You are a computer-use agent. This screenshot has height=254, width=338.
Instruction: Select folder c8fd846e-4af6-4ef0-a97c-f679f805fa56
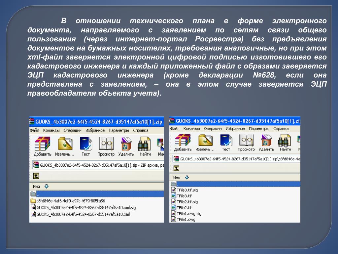tap(68, 201)
